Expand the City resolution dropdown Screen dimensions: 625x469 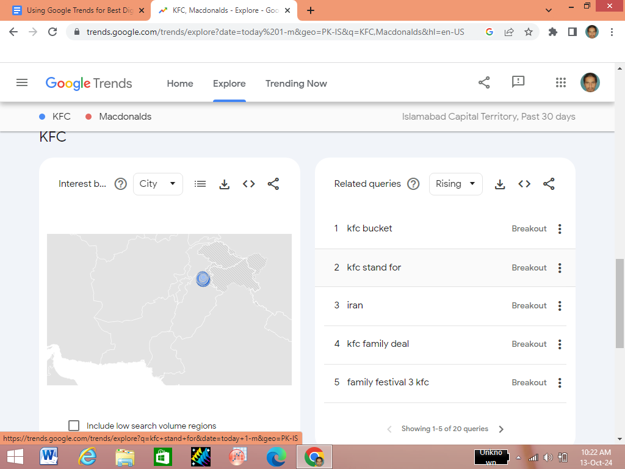158,184
